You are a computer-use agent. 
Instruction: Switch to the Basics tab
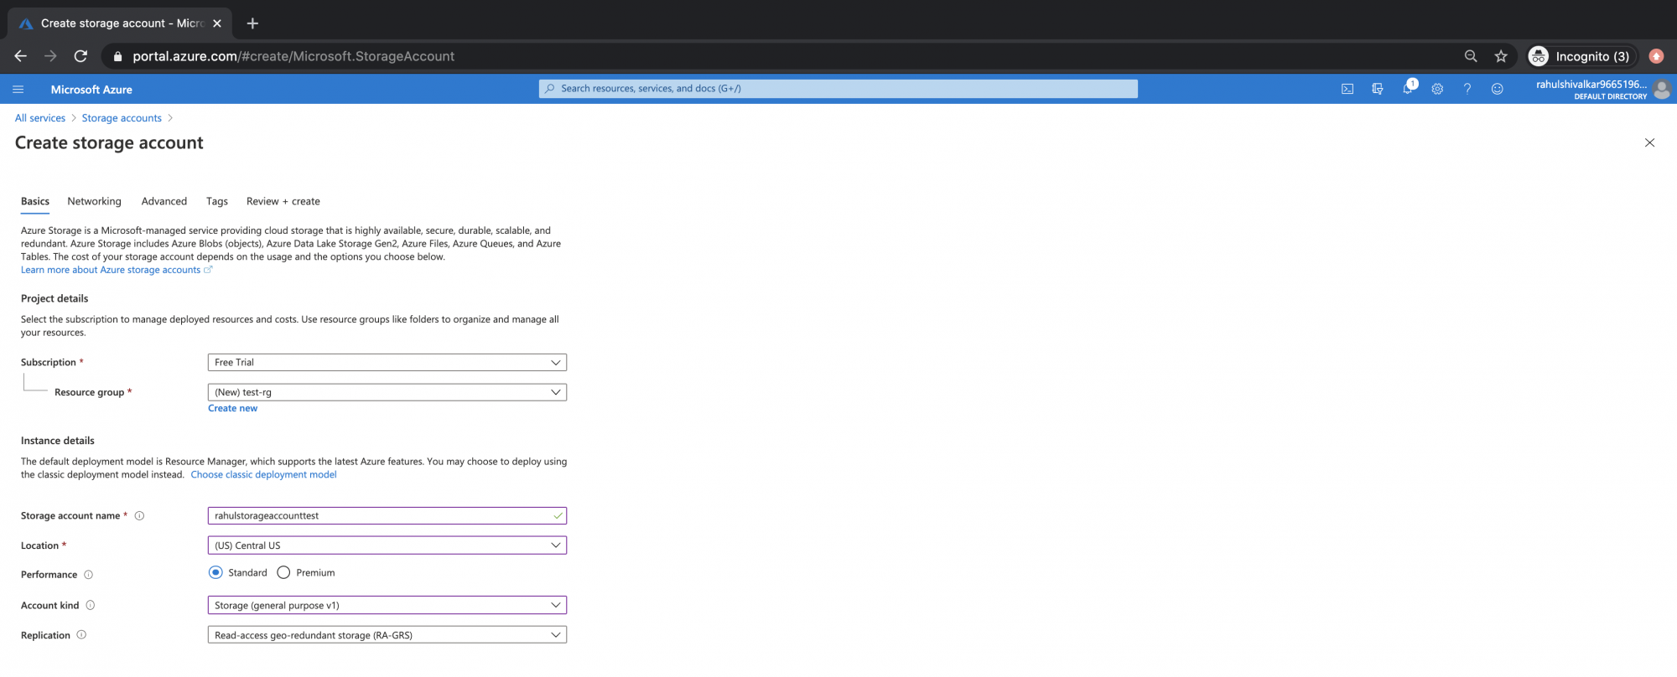[x=35, y=201]
